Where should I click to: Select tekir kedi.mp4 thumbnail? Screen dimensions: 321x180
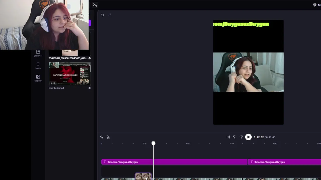pyautogui.click(x=70, y=74)
